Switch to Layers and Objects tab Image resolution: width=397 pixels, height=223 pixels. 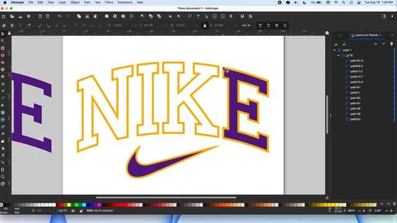(366, 35)
